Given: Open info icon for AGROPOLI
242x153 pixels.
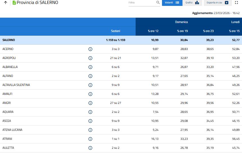Looking at the screenshot, I should pos(90,58).
